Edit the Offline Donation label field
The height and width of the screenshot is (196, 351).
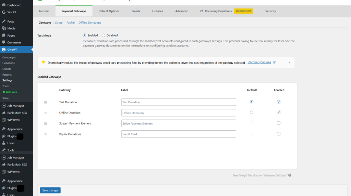(x=179, y=113)
